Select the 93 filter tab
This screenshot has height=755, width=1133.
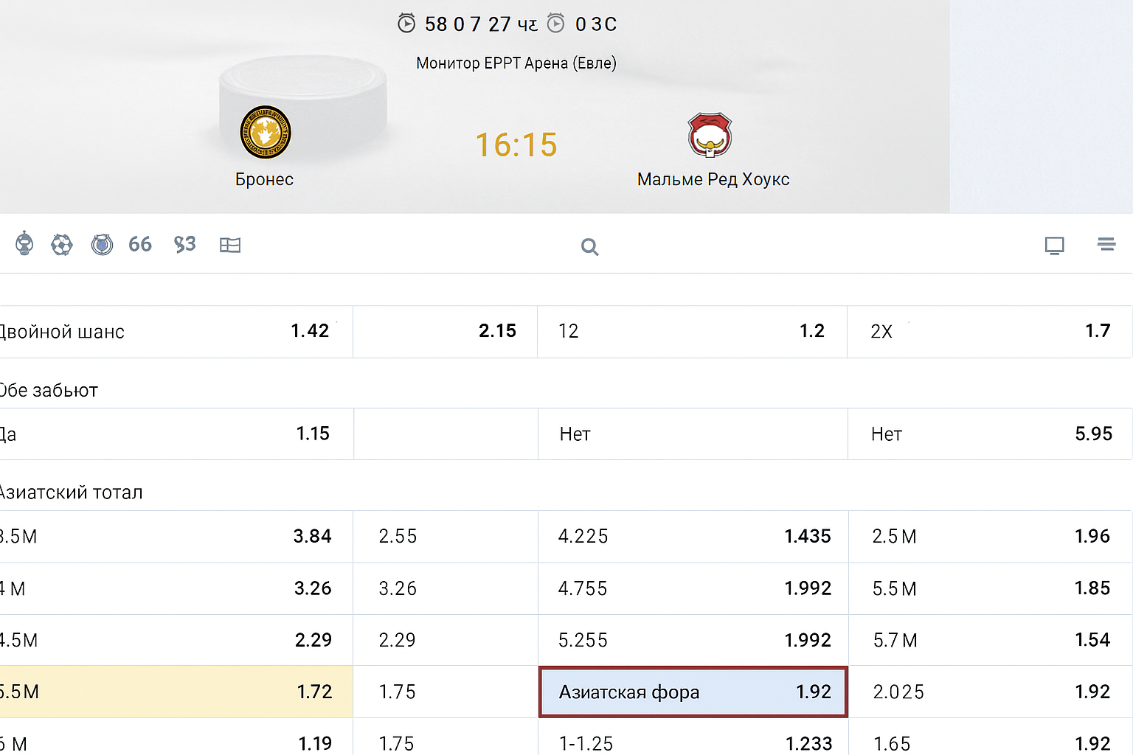point(184,244)
